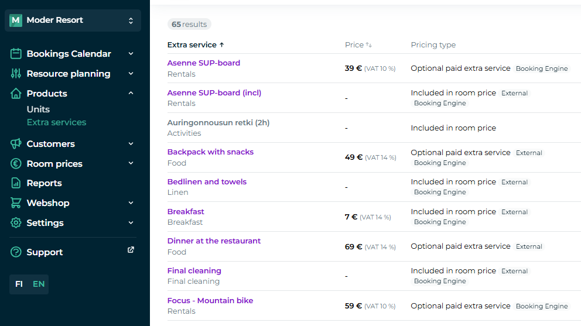Switch language to FI
581x326 pixels.
pyautogui.click(x=19, y=284)
